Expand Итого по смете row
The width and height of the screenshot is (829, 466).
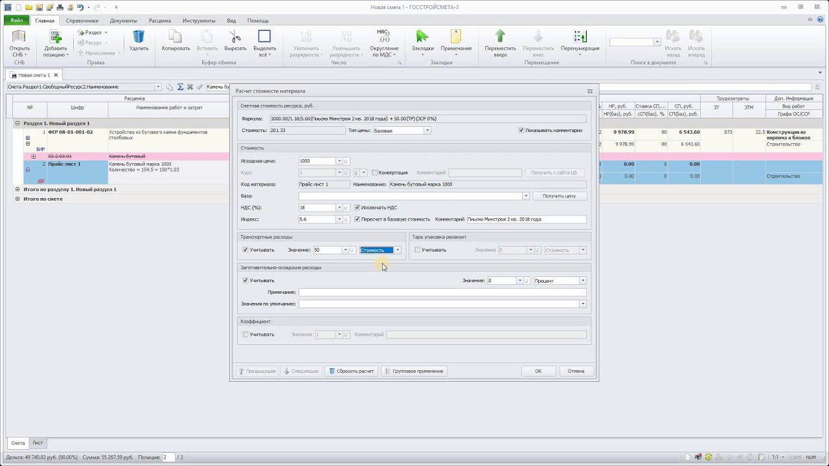pos(17,199)
